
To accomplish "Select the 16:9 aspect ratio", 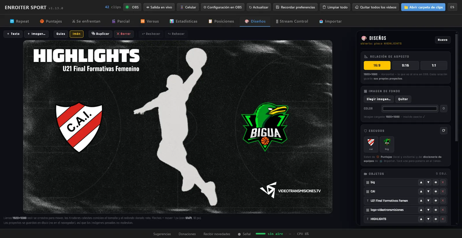I will pos(377,65).
